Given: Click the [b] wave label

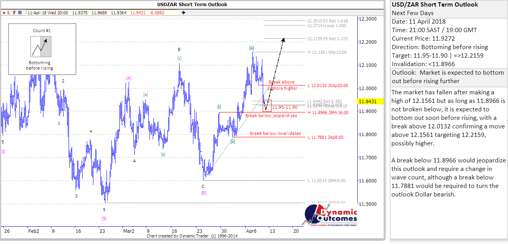Looking at the screenshot, I should coord(163,155).
